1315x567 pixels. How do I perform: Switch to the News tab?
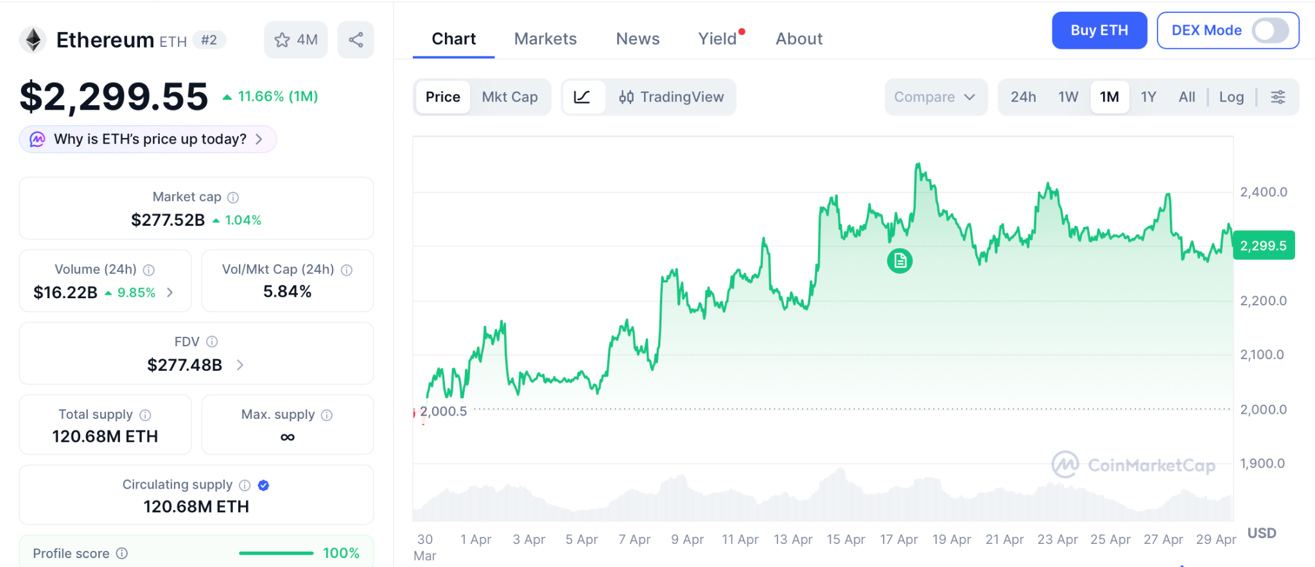[638, 38]
